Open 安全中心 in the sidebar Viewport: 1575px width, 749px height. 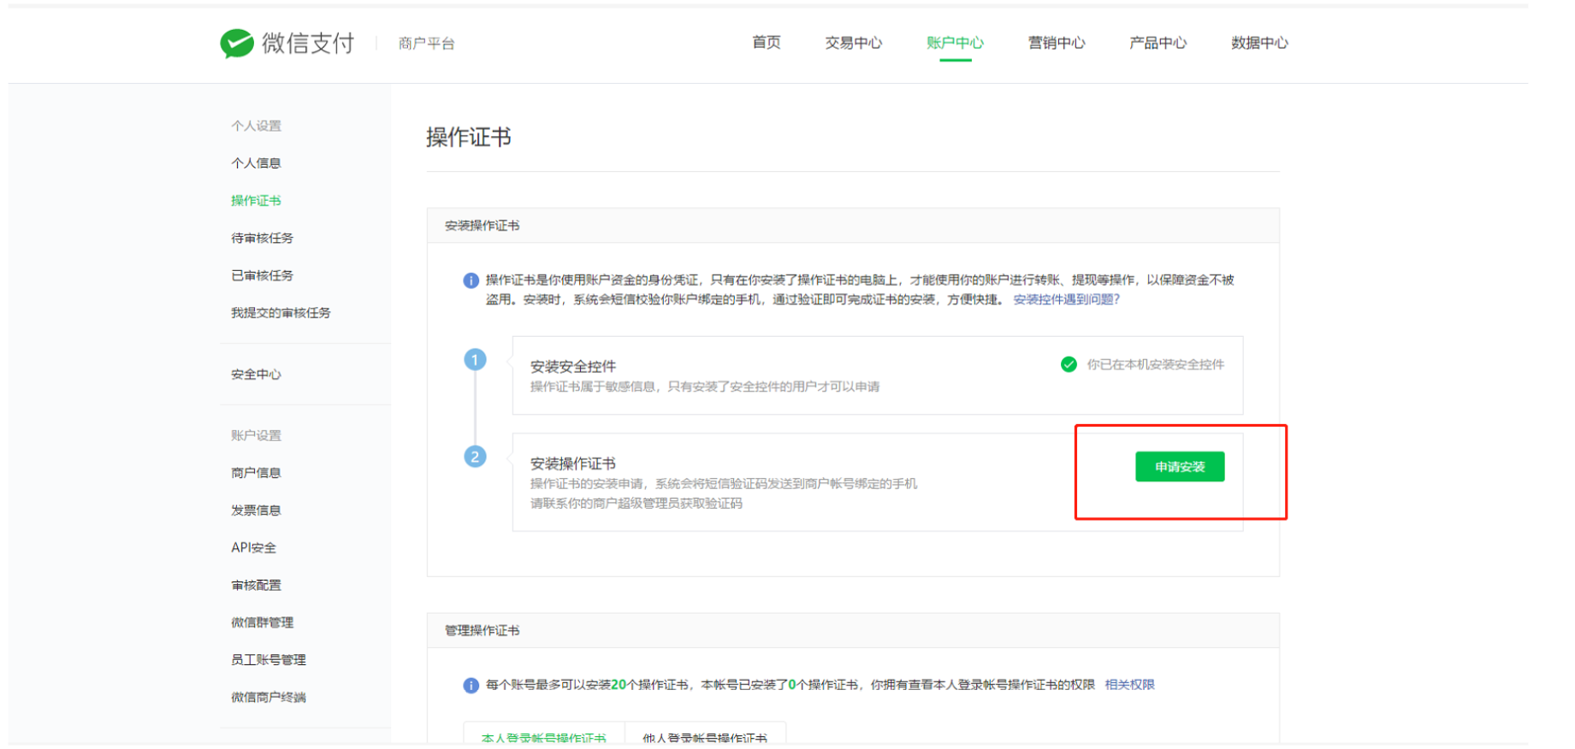pos(256,374)
